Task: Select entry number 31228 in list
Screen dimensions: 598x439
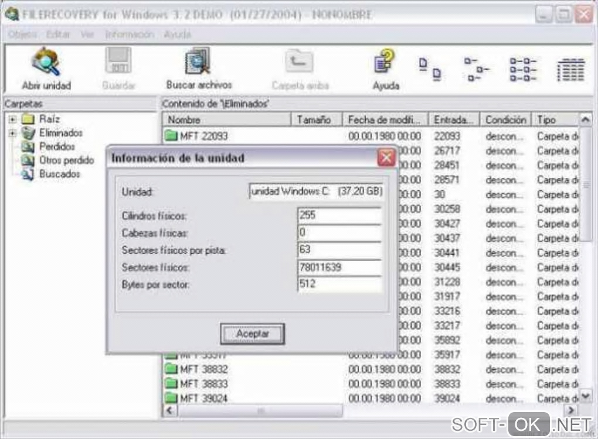Action: (447, 282)
